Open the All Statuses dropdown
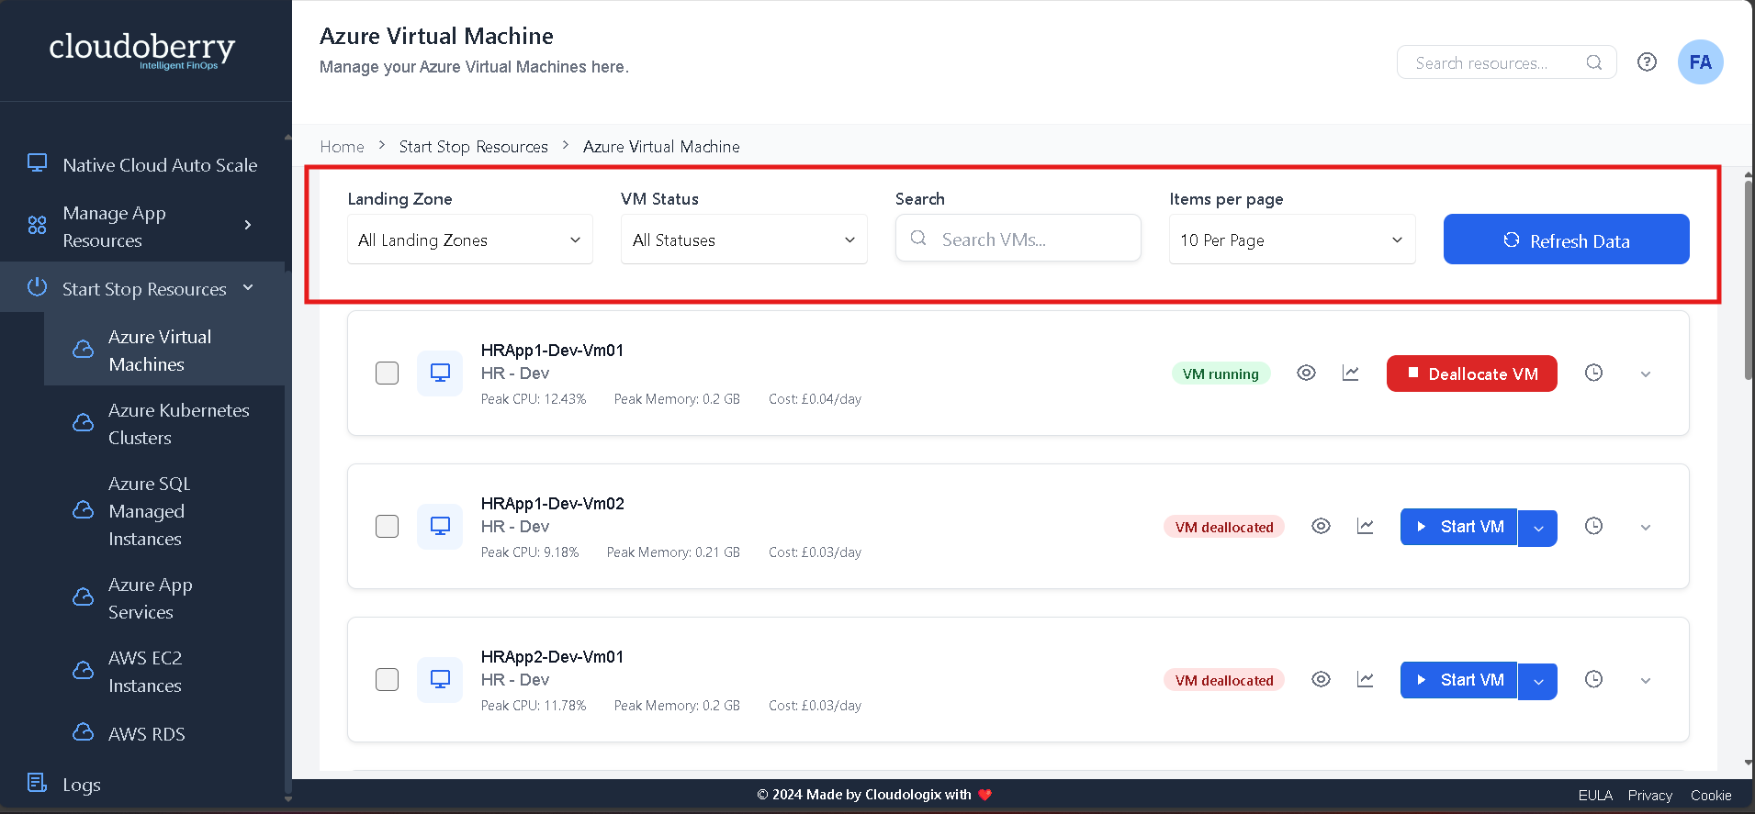This screenshot has width=1755, height=814. [744, 240]
